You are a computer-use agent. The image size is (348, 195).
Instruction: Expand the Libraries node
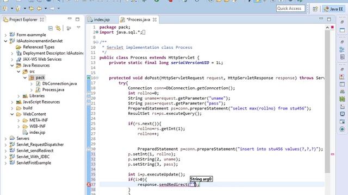click(18, 96)
